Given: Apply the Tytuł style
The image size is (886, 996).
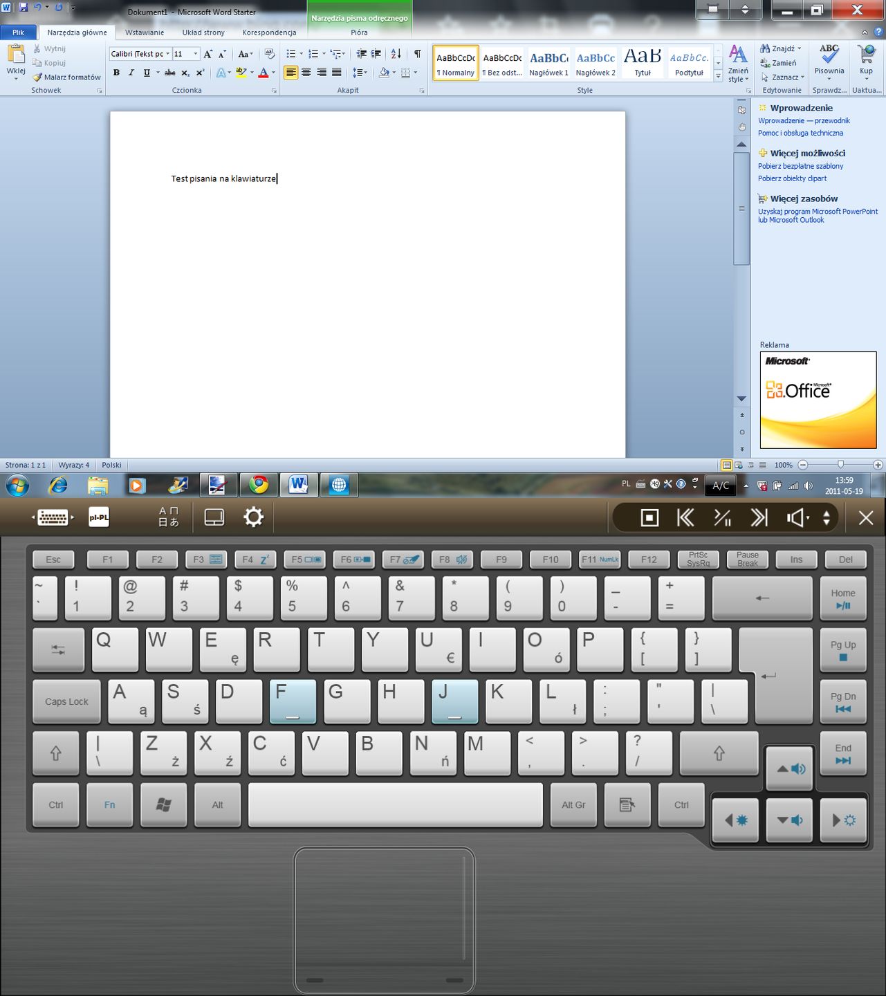Looking at the screenshot, I should coord(643,63).
